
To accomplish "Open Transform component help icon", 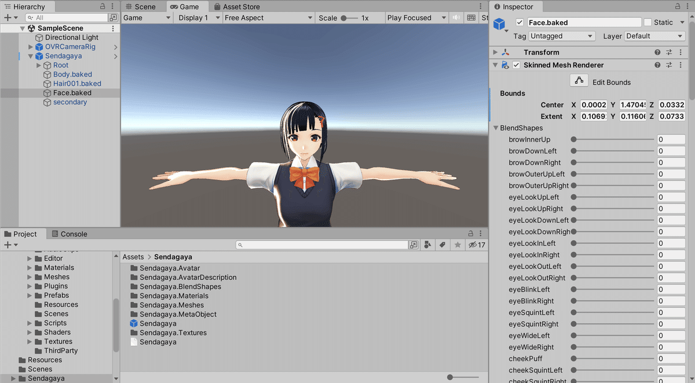I will 657,52.
